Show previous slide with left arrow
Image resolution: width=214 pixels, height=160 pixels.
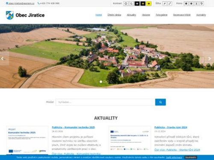point(3,58)
